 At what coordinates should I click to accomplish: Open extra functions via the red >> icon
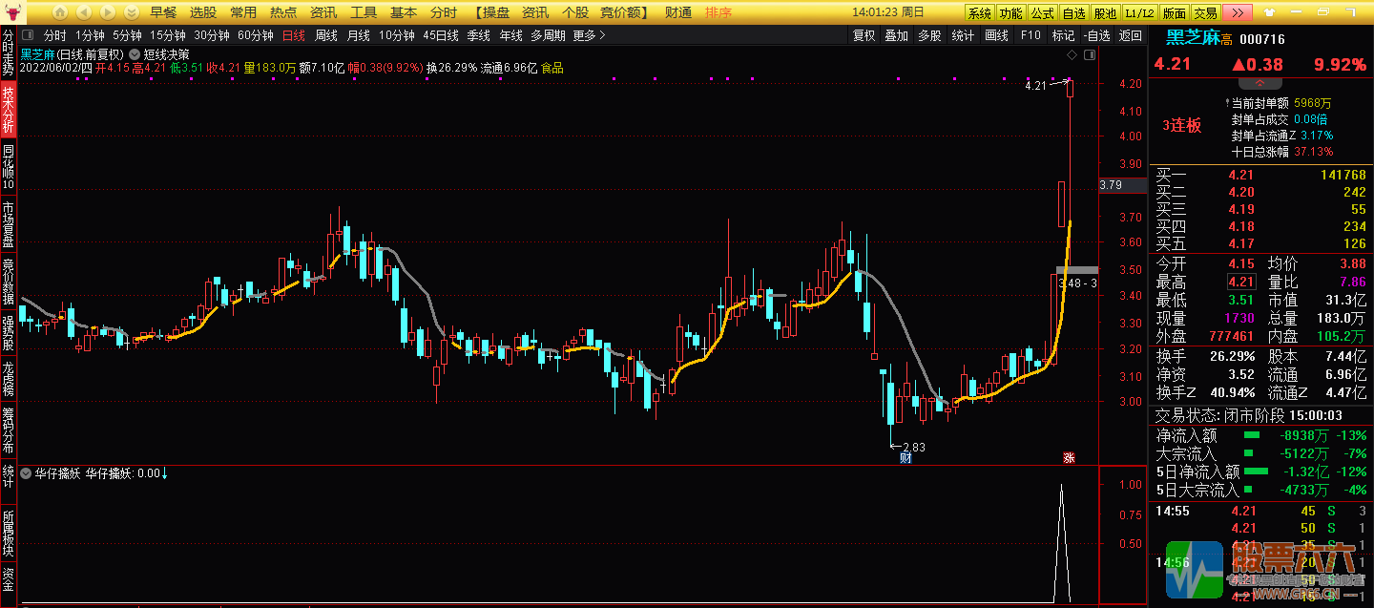(x=1238, y=11)
